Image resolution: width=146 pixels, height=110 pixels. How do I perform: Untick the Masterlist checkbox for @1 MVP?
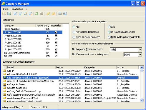point(56,56)
